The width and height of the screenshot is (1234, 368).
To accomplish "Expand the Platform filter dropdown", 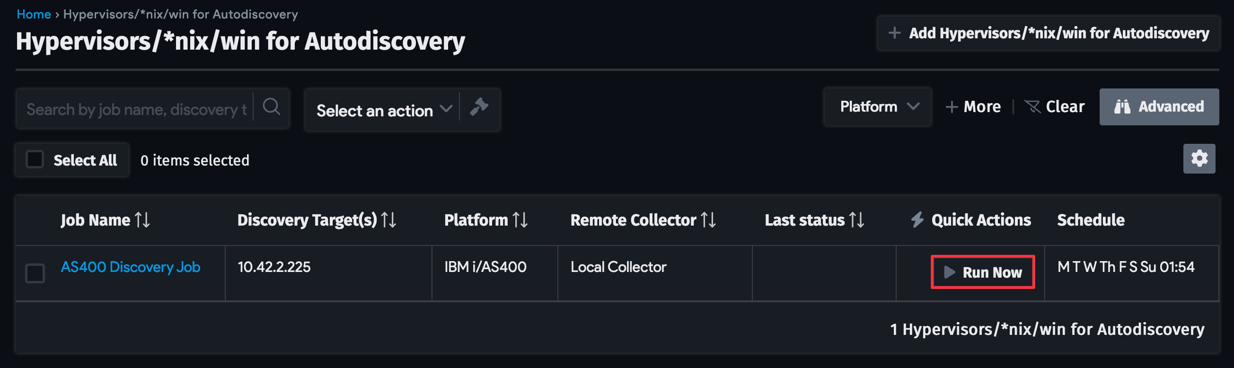I will pyautogui.click(x=878, y=106).
